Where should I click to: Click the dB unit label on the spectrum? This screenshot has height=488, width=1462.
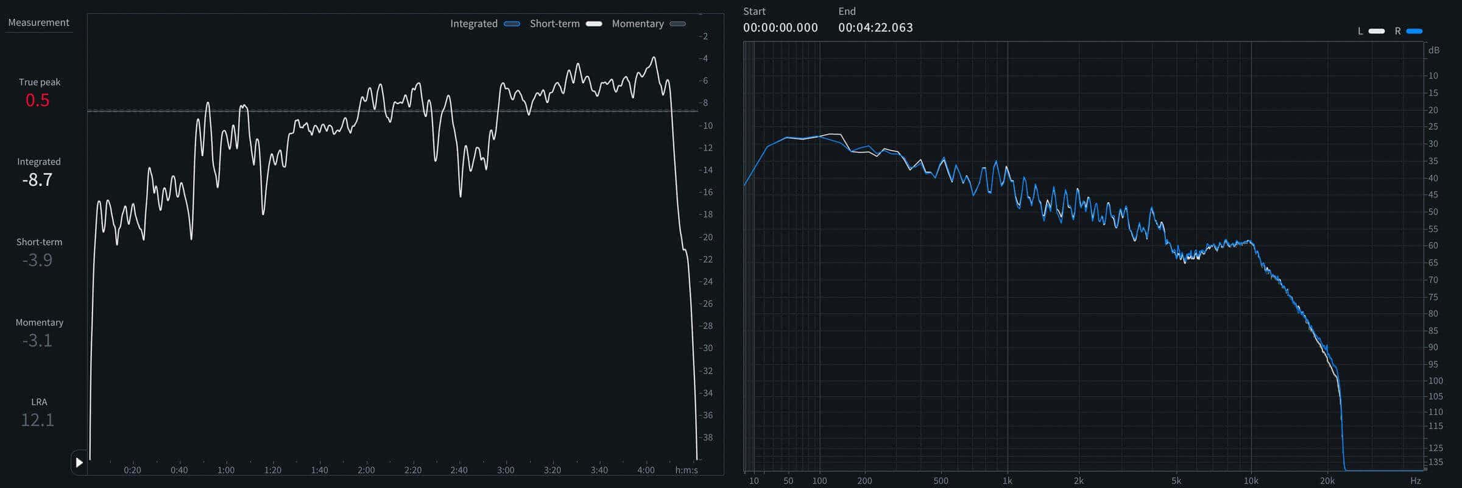click(1434, 50)
